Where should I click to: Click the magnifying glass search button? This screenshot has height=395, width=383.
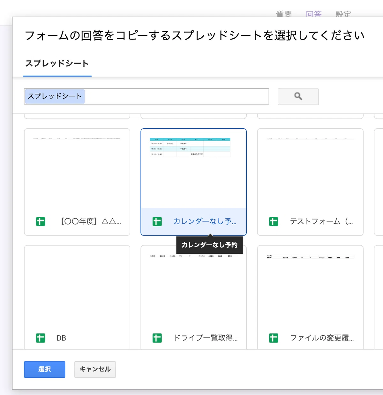click(x=298, y=96)
